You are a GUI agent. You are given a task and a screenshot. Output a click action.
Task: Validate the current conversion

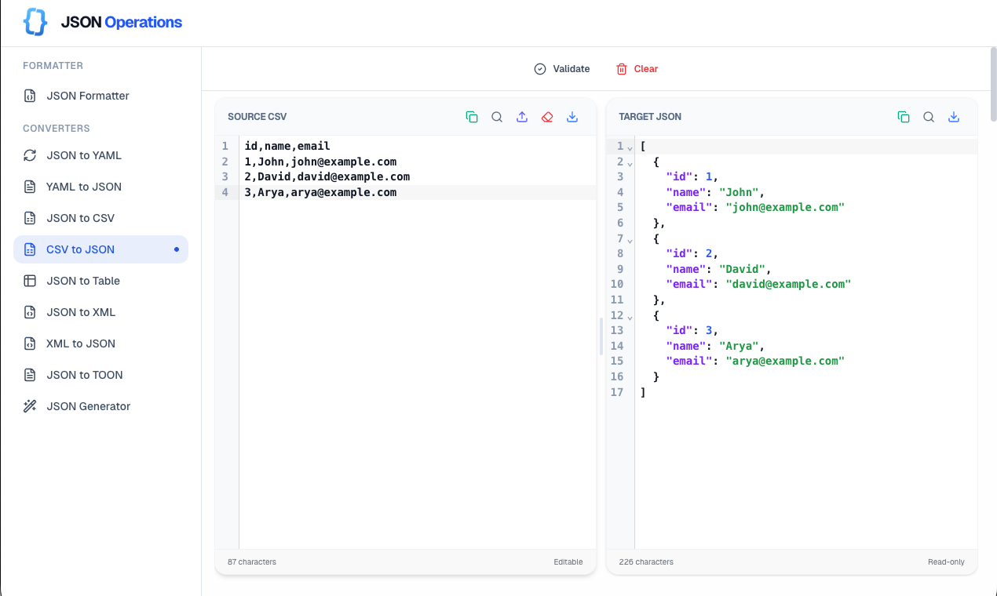tap(562, 69)
